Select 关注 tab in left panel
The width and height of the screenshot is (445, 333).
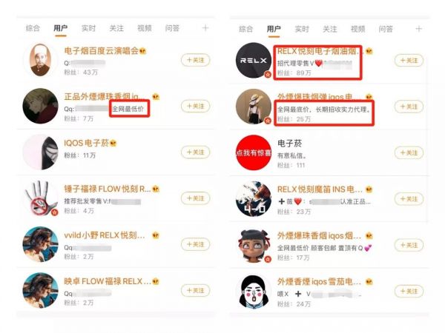tap(116, 28)
